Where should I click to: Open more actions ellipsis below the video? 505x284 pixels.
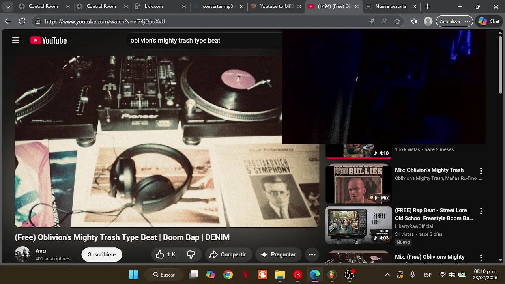tap(312, 254)
